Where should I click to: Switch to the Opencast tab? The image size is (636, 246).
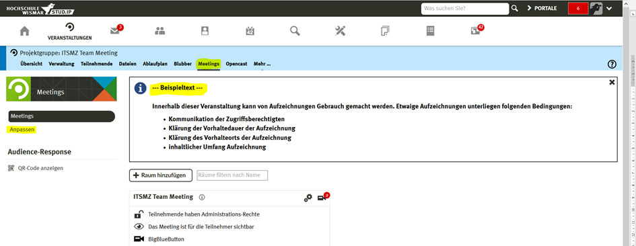(x=236, y=64)
